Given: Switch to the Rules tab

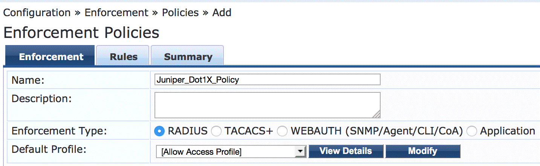Looking at the screenshot, I should [x=124, y=57].
